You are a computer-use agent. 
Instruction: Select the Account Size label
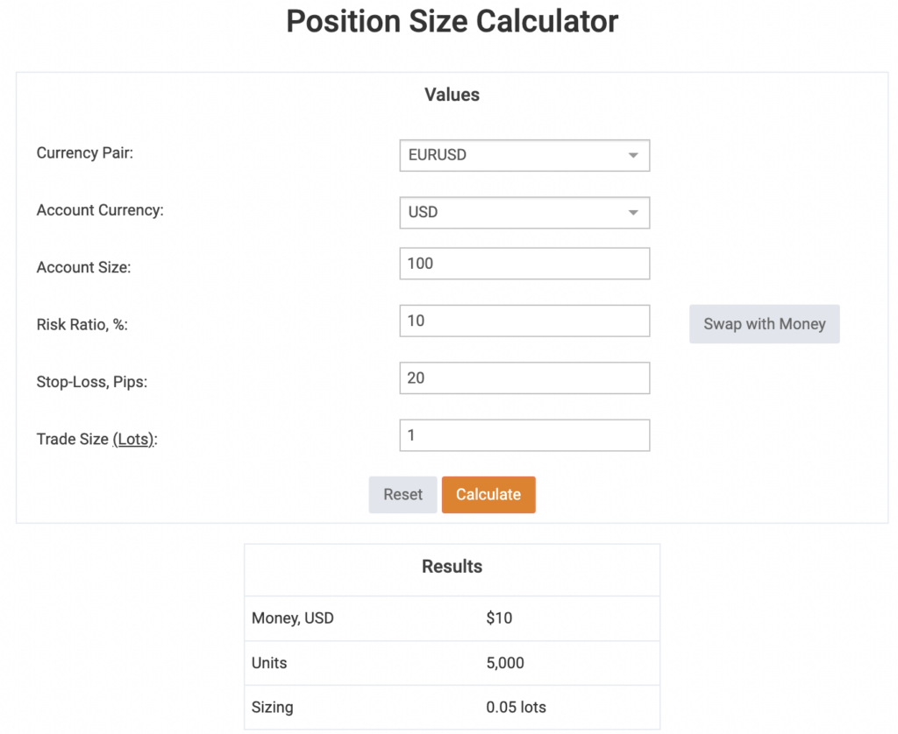[83, 268]
